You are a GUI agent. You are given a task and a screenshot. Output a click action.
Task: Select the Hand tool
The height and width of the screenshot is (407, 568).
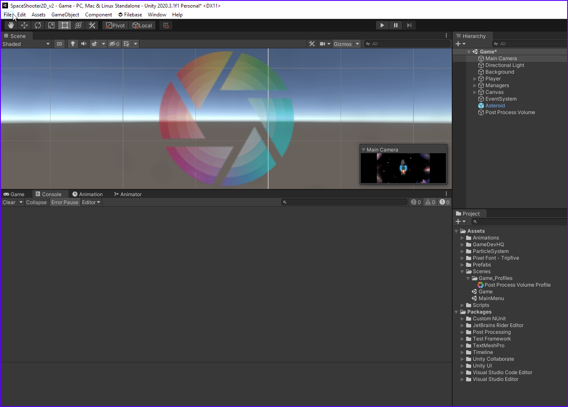pyautogui.click(x=11, y=25)
